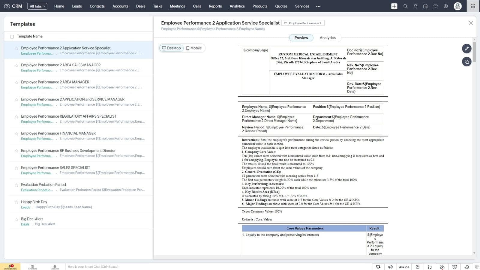Click the plus create new icon
480x270 pixels.
click(394, 6)
